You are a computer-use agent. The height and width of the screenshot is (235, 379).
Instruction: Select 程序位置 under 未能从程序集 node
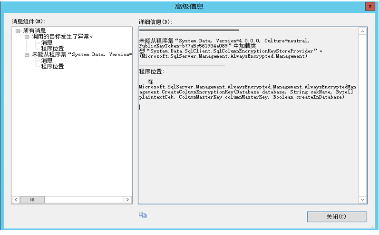coord(52,66)
